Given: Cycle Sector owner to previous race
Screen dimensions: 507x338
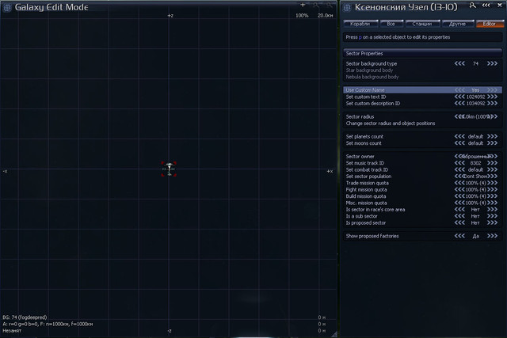Looking at the screenshot, I should click(459, 157).
